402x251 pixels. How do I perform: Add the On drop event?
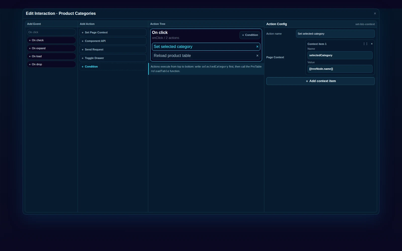51,64
